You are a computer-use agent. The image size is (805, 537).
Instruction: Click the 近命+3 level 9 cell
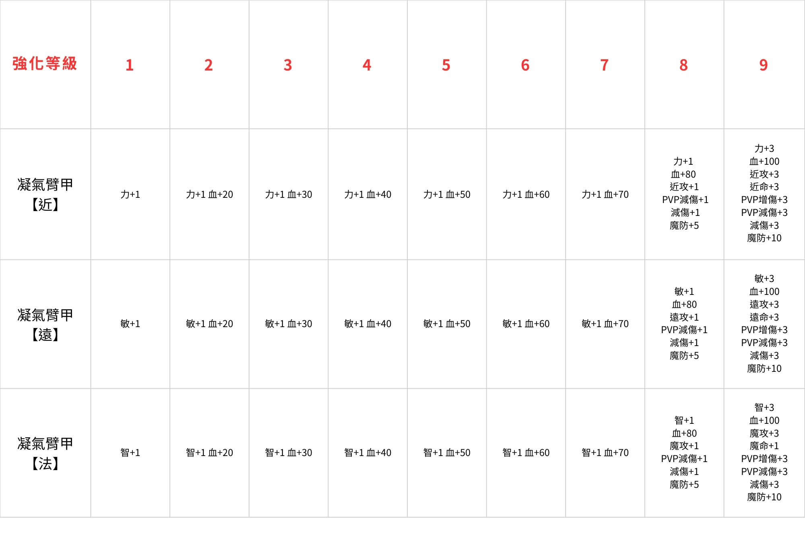pyautogui.click(x=764, y=187)
